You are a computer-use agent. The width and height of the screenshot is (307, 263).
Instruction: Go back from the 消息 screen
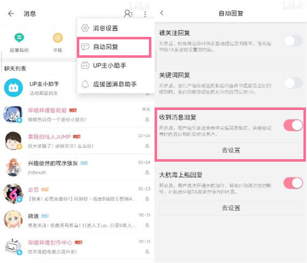pos(11,14)
